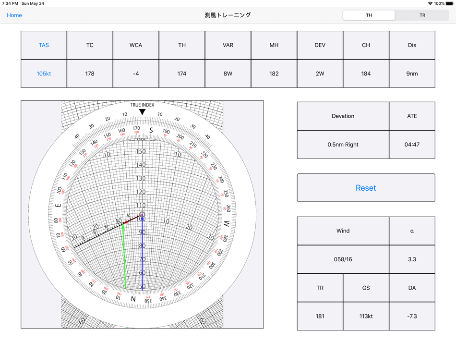Select the CH value 184
Viewport: 456px width, 342px height.
[366, 73]
